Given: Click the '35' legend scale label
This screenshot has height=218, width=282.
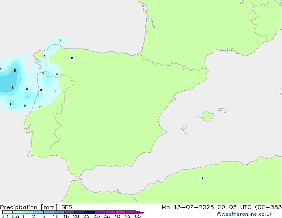Looking at the screenshot, I should (107, 216).
